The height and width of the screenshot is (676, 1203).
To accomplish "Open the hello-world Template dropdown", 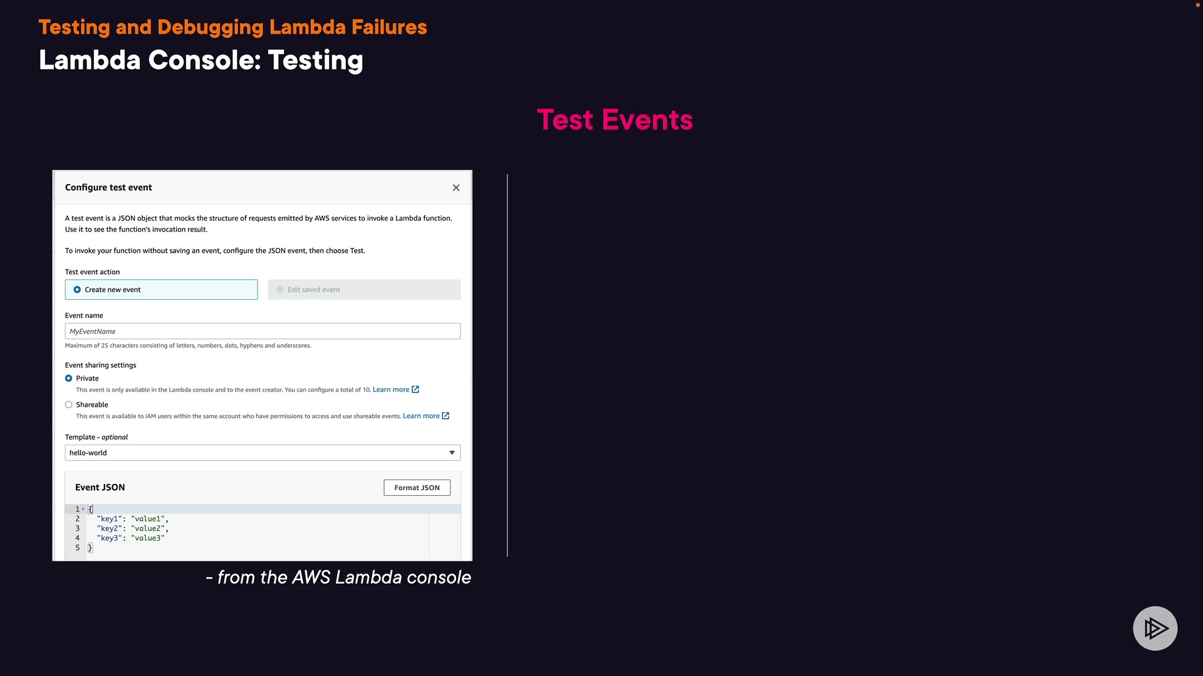I will pos(251,453).
